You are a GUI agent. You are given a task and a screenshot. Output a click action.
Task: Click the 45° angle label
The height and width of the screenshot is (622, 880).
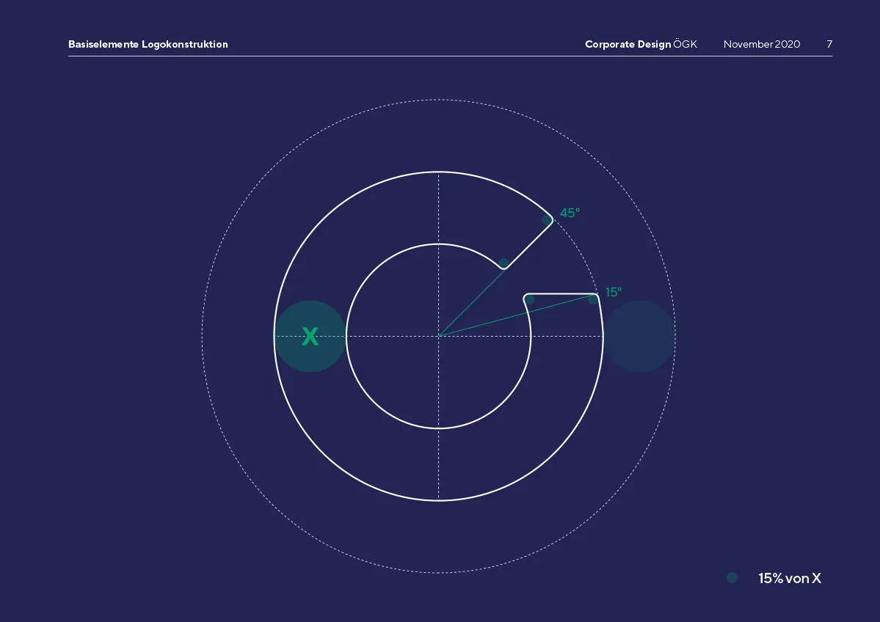[570, 213]
